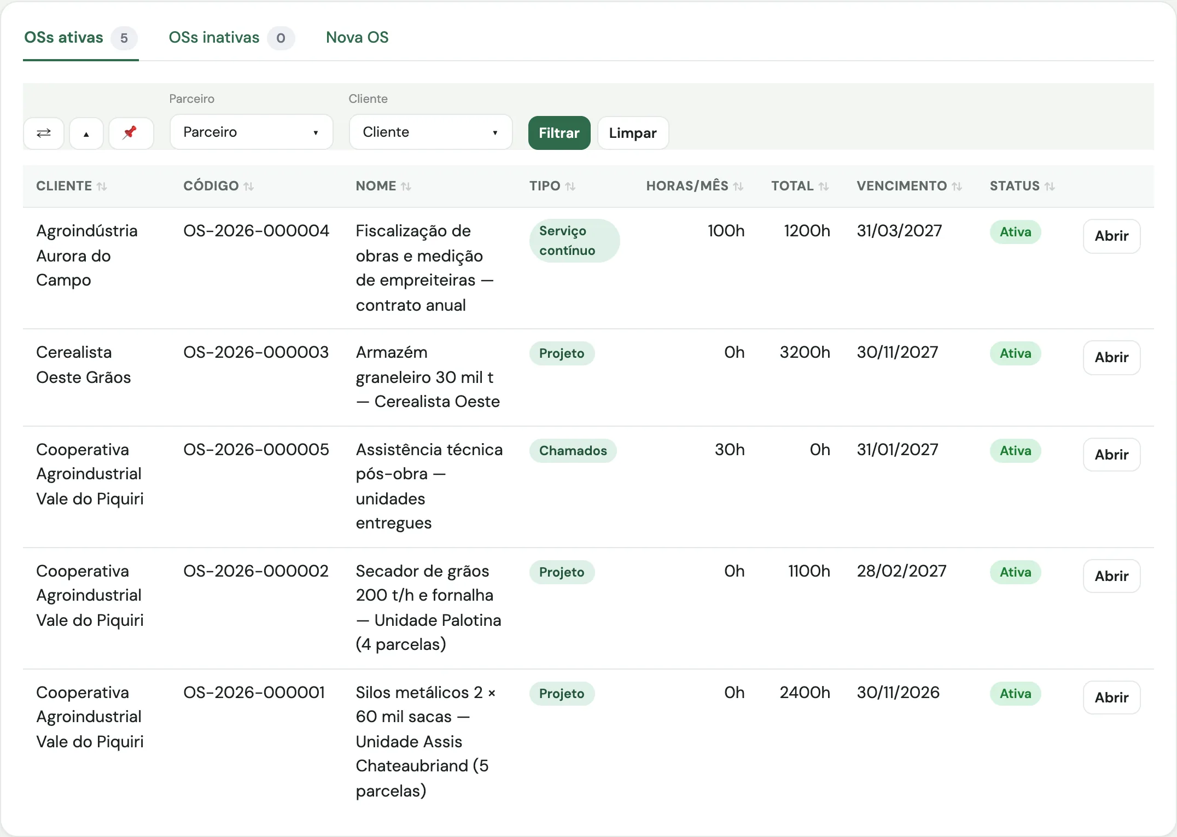This screenshot has height=837, width=1177.
Task: Toggle the red pushpin pin button
Action: [131, 133]
